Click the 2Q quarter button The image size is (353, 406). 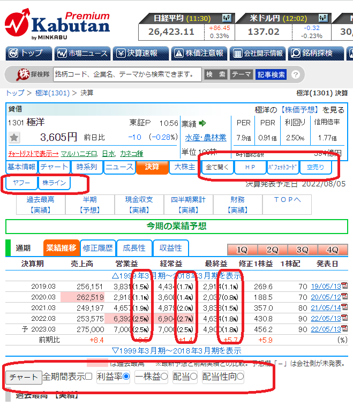(273, 250)
